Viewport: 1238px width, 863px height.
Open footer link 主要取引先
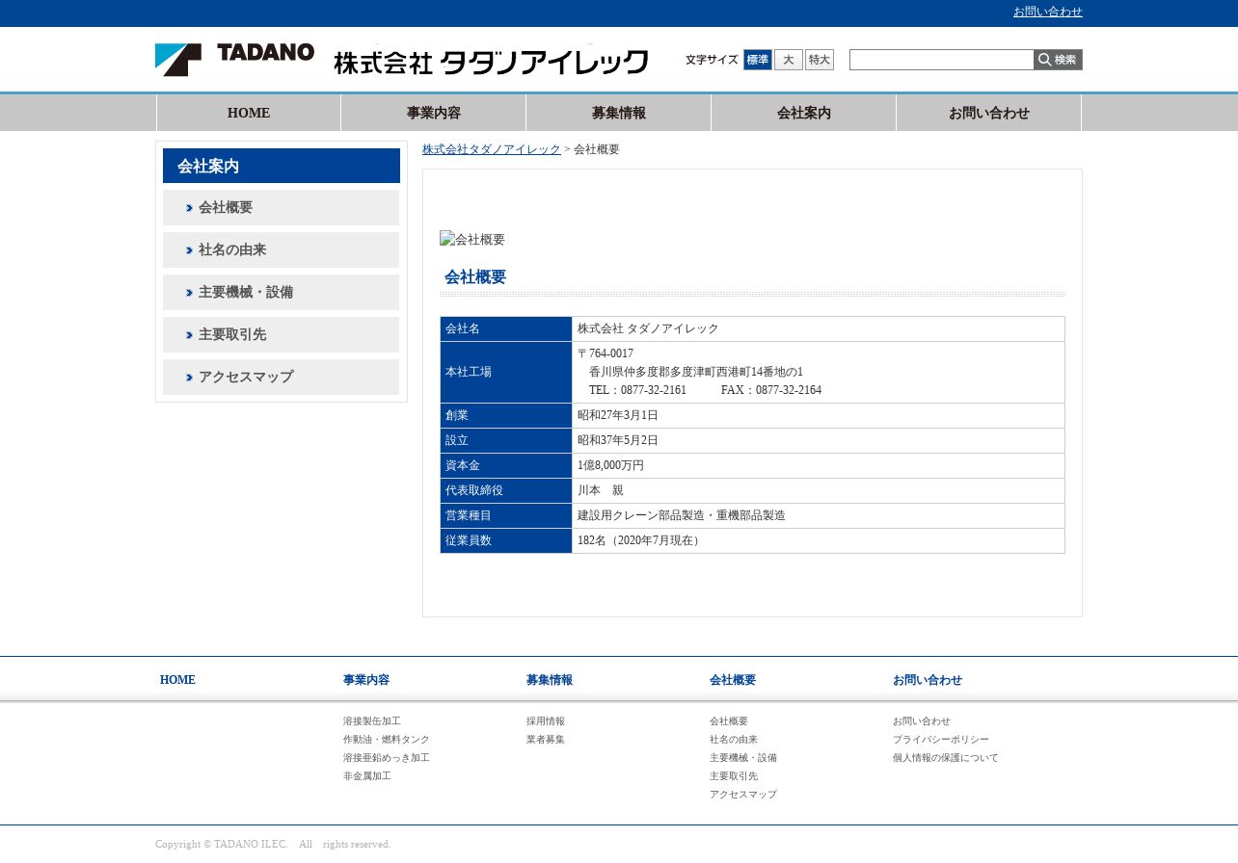pos(734,775)
